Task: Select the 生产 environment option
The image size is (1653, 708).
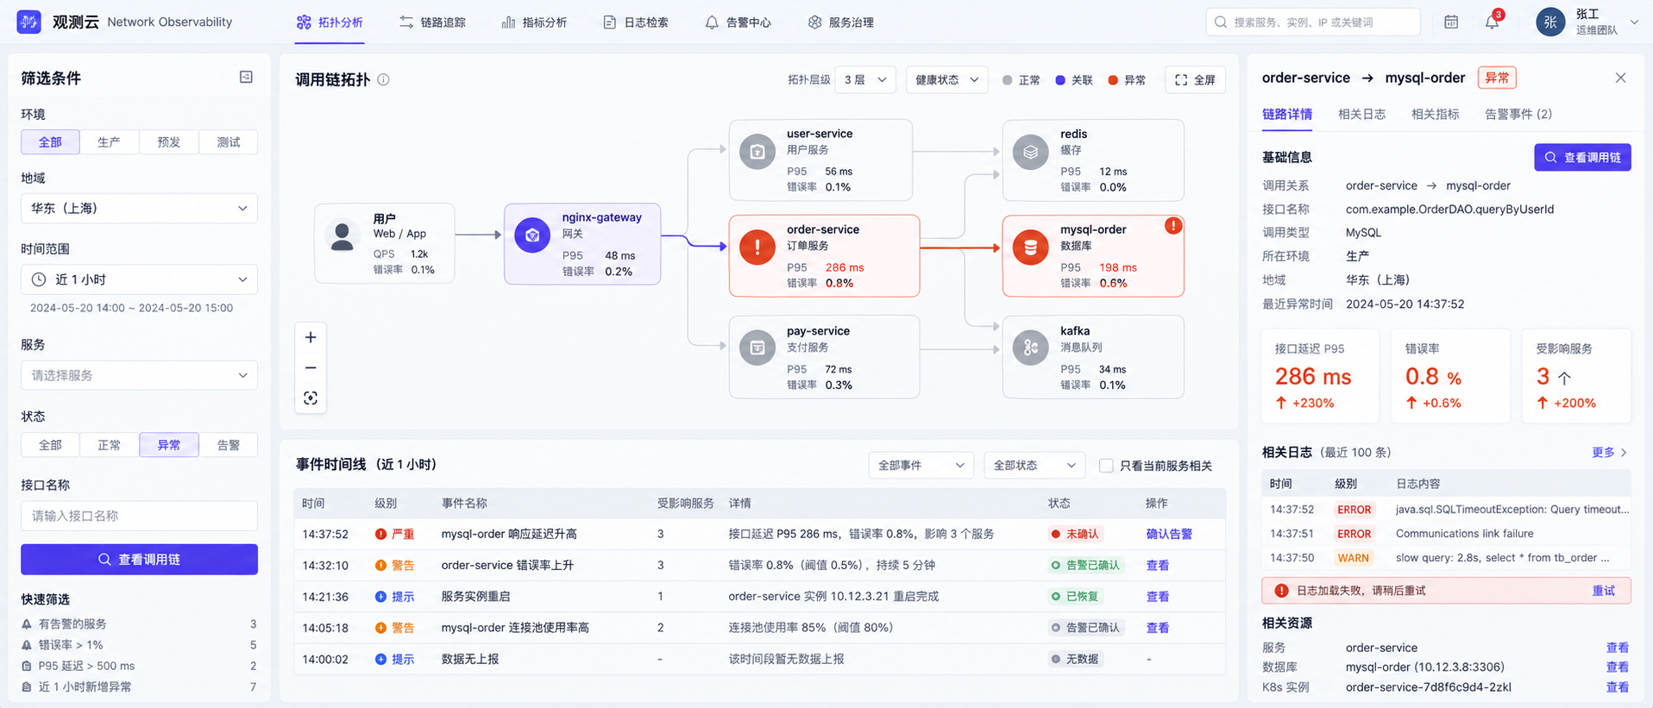Action: pyautogui.click(x=109, y=141)
